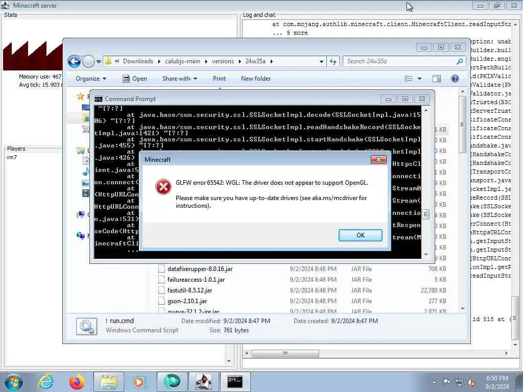
Task: Go back in the Explorer window
Action: (x=74, y=61)
